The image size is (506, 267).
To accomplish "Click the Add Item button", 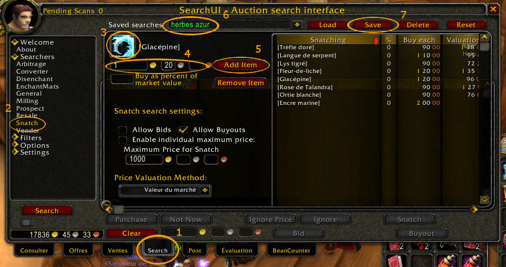I will [x=240, y=65].
